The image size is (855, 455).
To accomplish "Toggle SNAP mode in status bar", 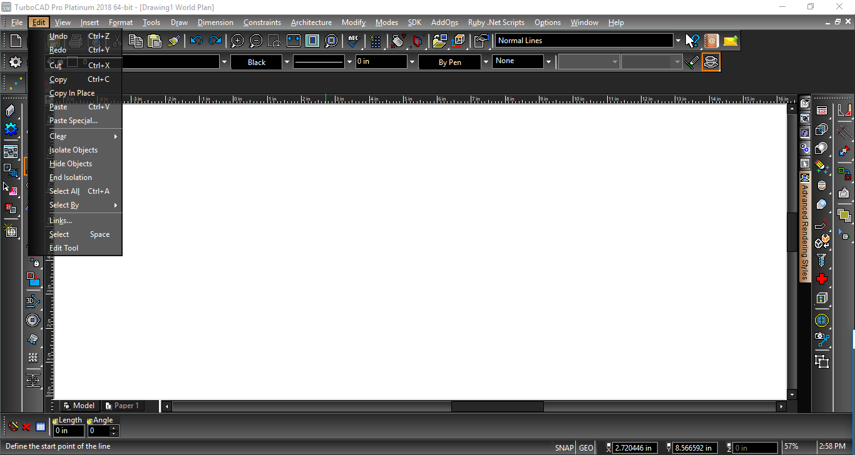I will click(x=564, y=447).
